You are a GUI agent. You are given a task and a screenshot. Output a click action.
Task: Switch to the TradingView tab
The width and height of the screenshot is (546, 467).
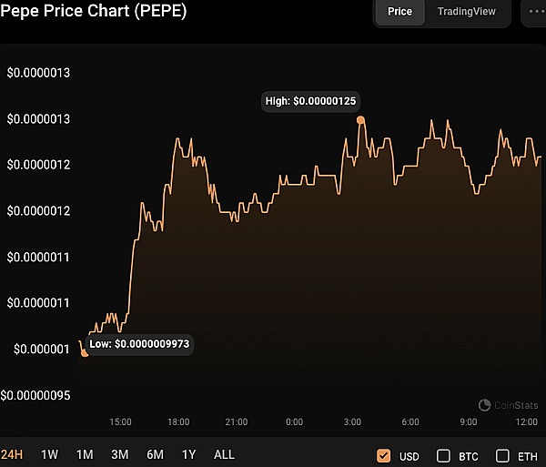click(467, 12)
